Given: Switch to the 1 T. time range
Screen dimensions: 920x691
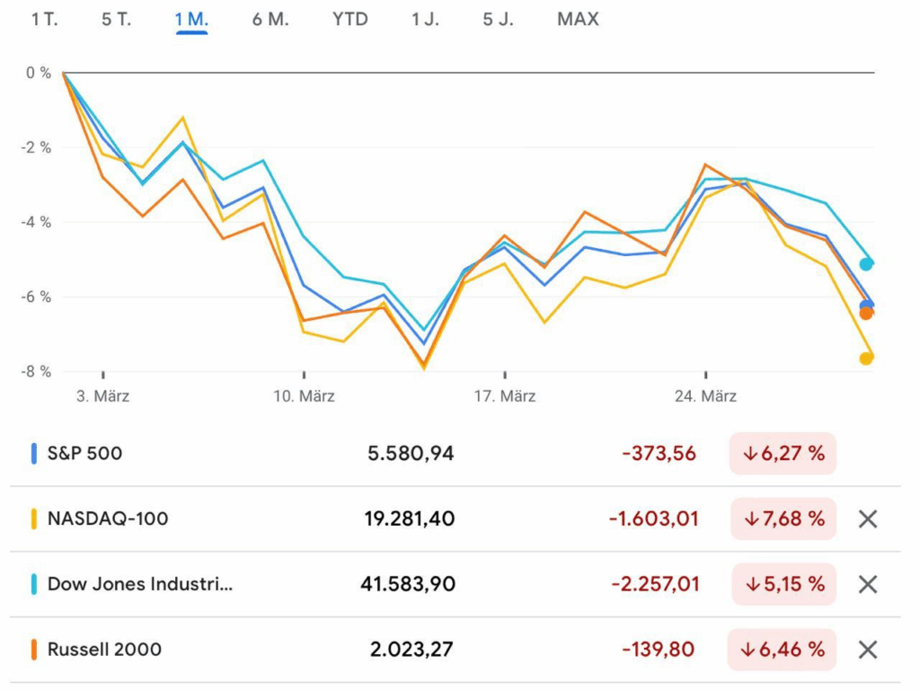Looking at the screenshot, I should [x=45, y=20].
